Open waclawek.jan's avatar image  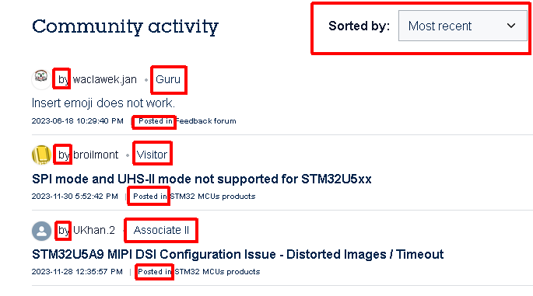(x=41, y=79)
